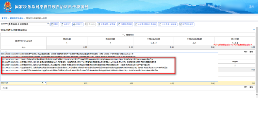Open the 增值税减免税申报明细表 form selector dropdown
This screenshot has height=122, width=258.
click(x=29, y=24)
